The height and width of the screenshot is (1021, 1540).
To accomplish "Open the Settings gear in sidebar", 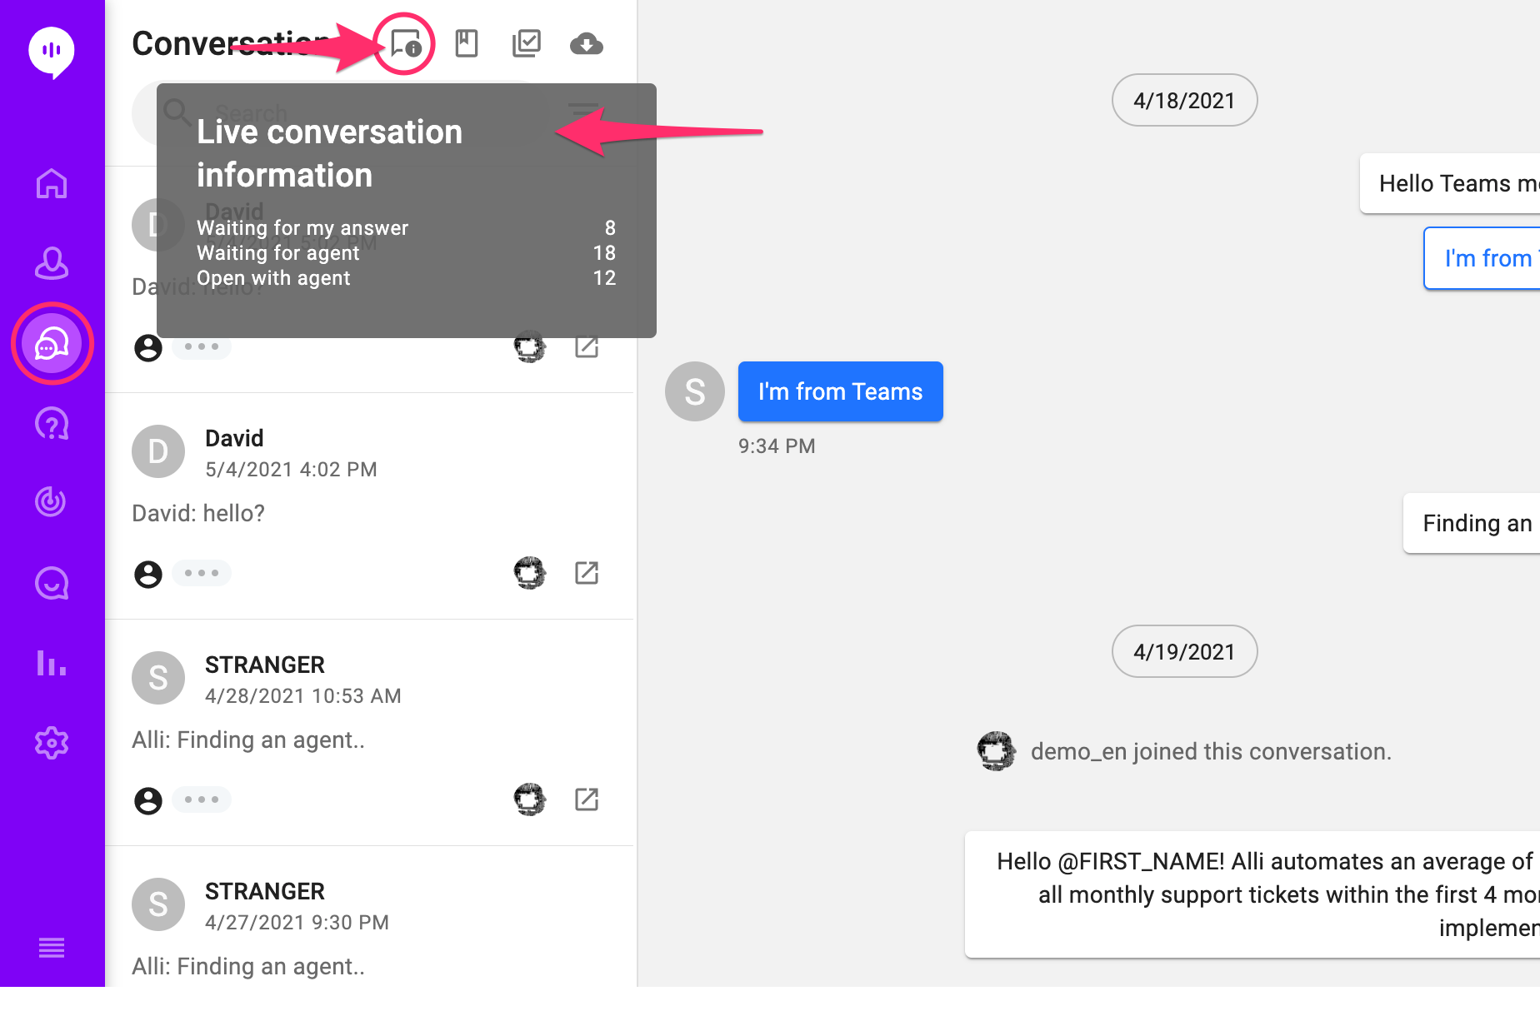I will (52, 742).
